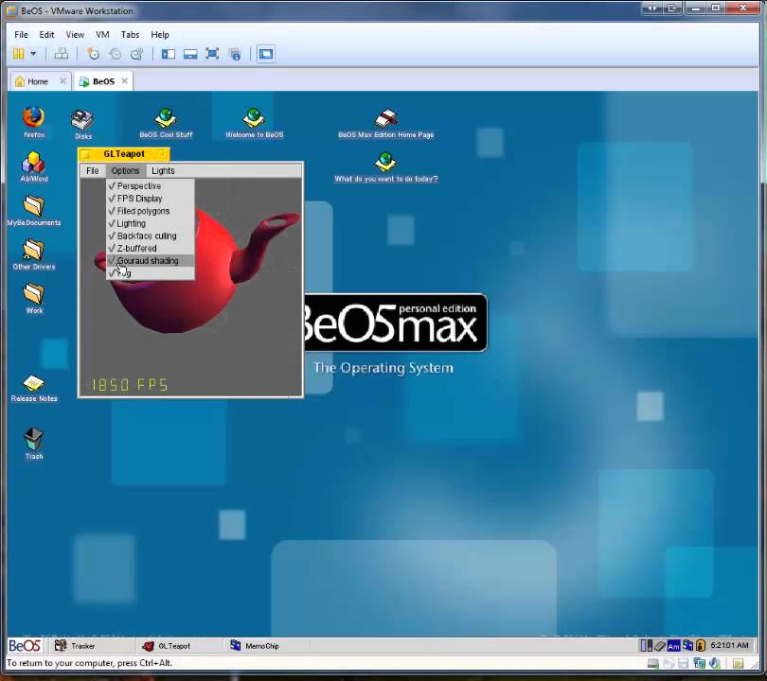Toggle Backface culling option
The image size is (767, 681).
(151, 236)
